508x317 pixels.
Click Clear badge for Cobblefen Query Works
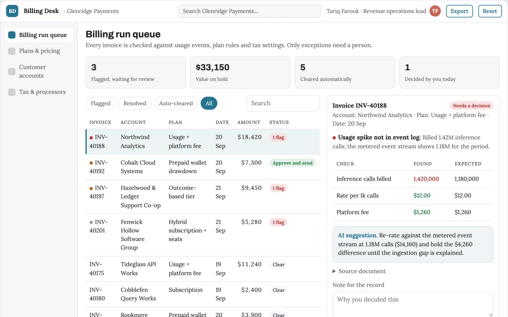(x=278, y=290)
